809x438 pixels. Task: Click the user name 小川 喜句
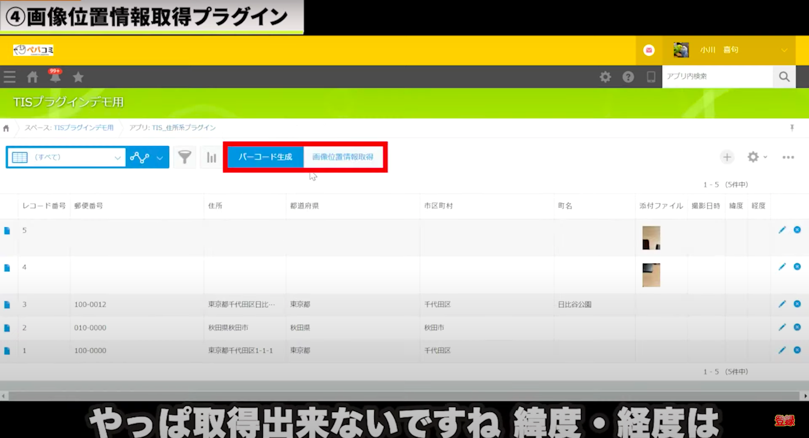(719, 50)
